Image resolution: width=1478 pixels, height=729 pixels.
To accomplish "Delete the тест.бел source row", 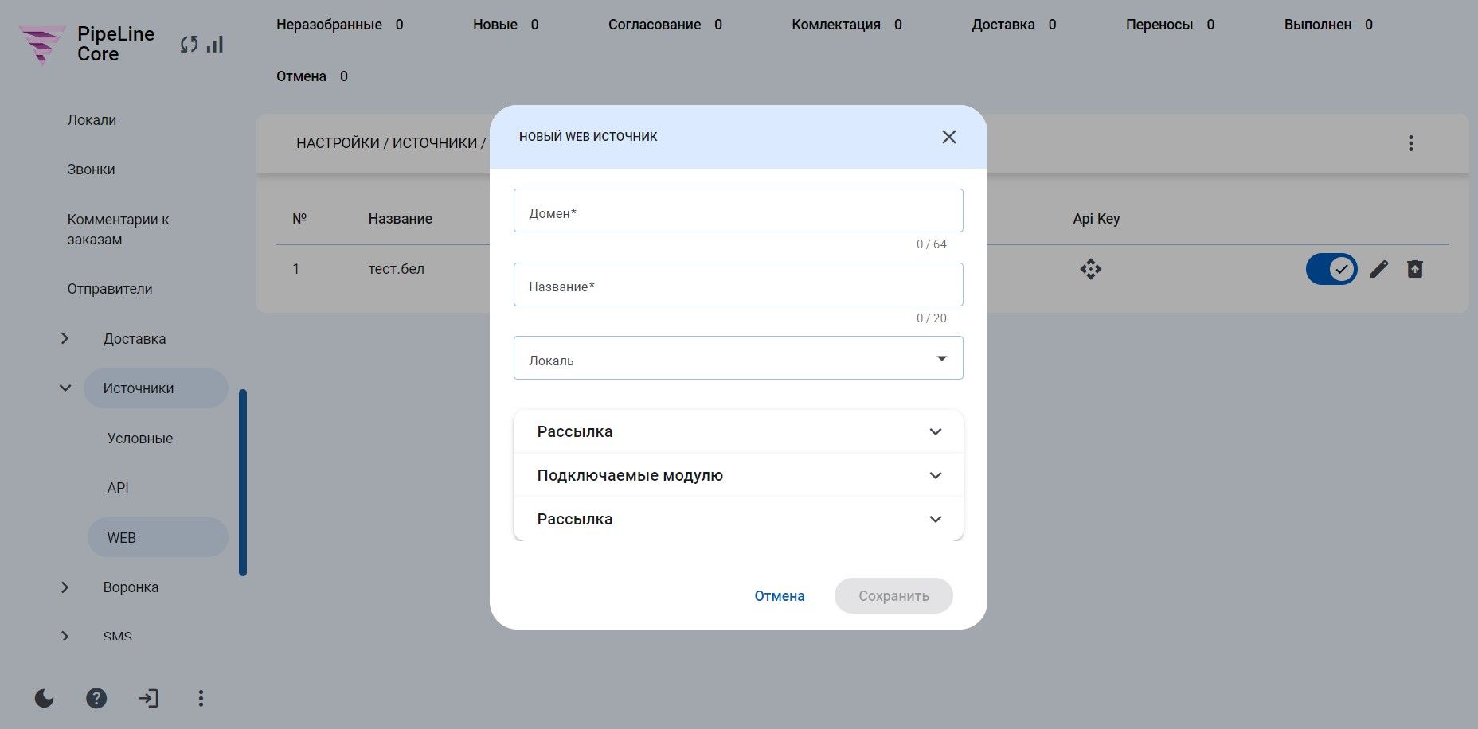I will click(1414, 269).
